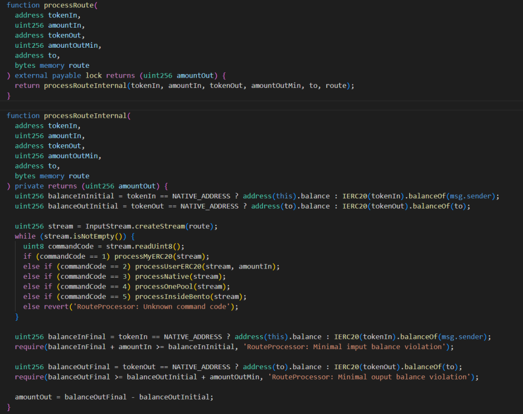Click balanceOutFinal in its uint256 declaration
523x414 pixels.
[79, 367]
